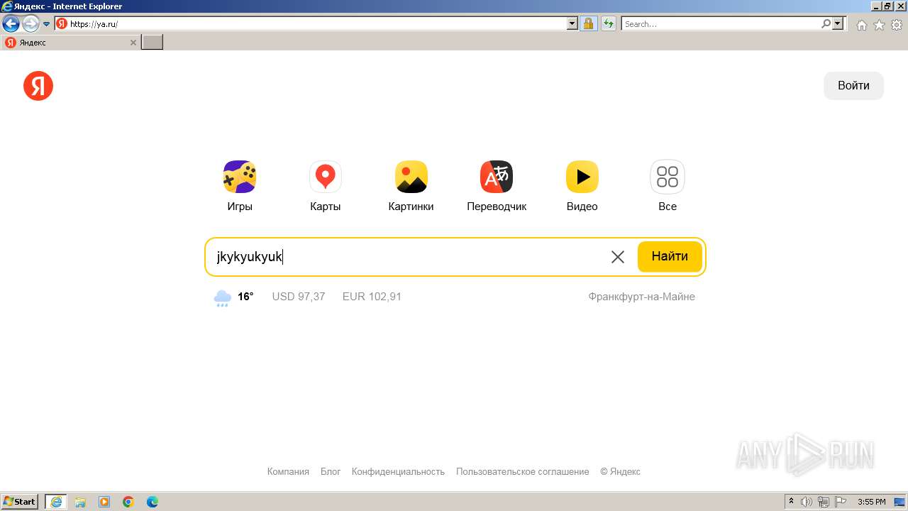Open the Видео video icon
The image size is (908, 511).
pyautogui.click(x=582, y=177)
